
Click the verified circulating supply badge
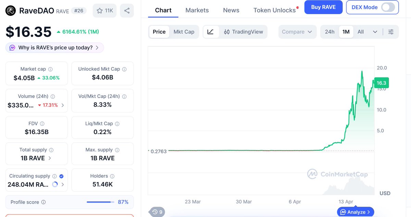tap(61, 176)
